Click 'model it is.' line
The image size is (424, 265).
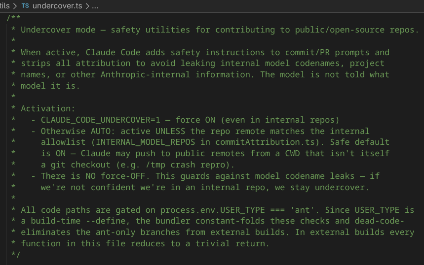click(x=50, y=86)
